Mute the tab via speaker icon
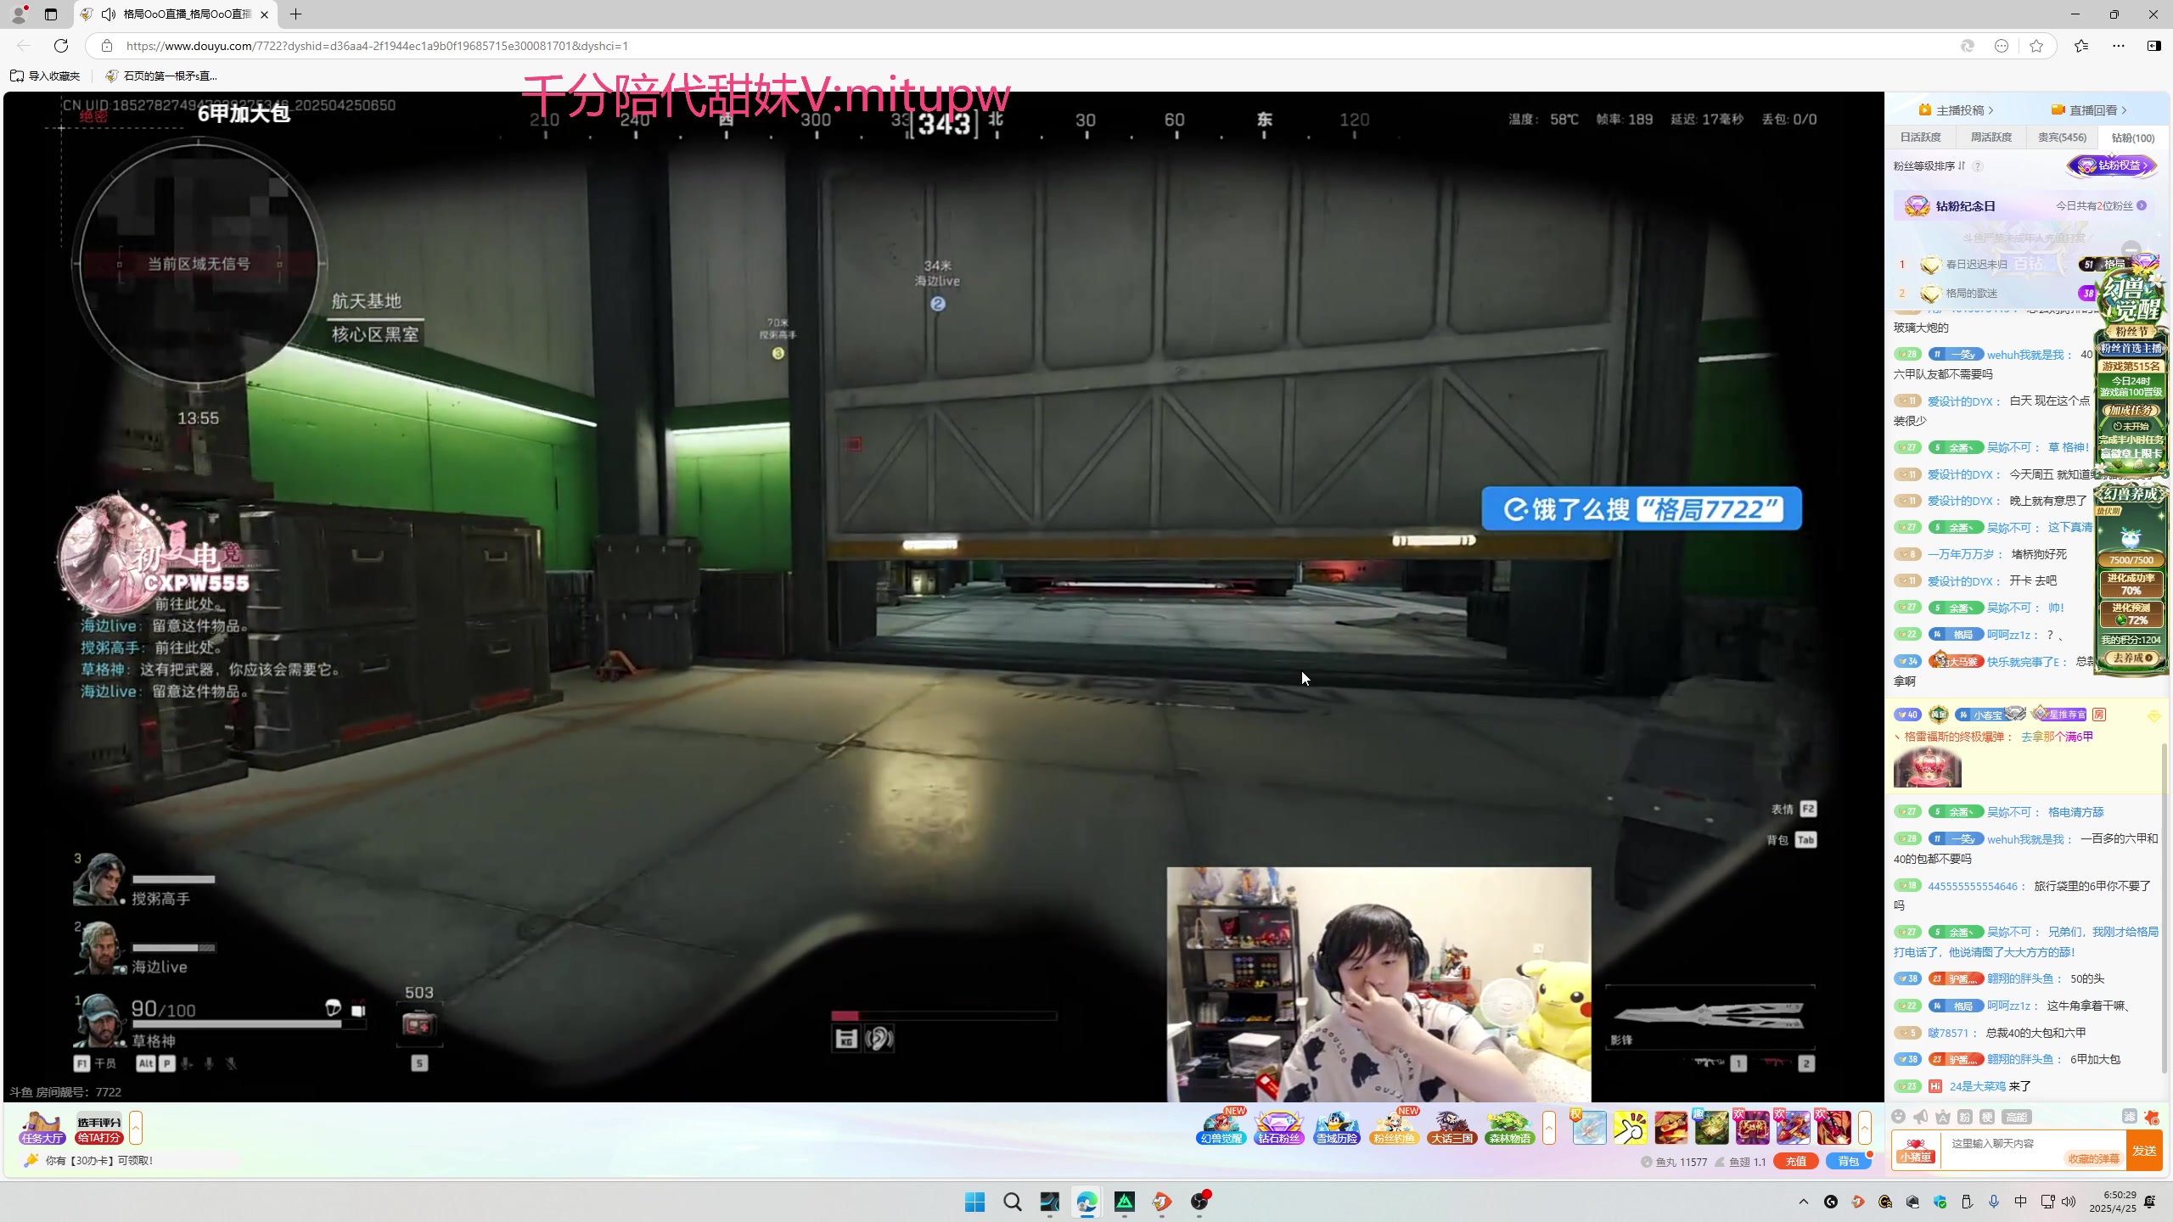This screenshot has width=2173, height=1222. point(109,14)
